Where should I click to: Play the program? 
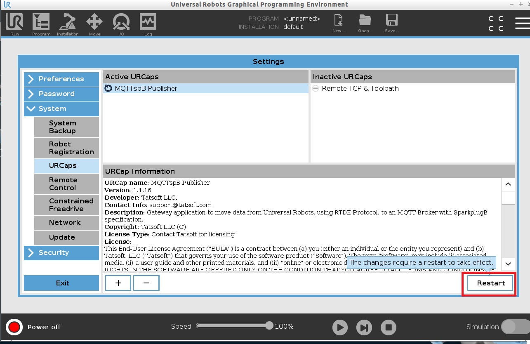tap(340, 328)
